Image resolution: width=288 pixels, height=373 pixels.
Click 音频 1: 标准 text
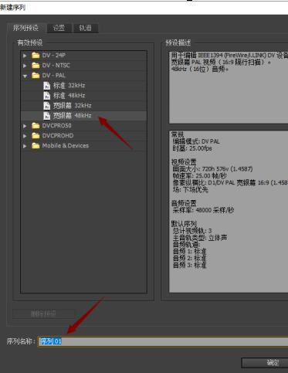coord(189,252)
